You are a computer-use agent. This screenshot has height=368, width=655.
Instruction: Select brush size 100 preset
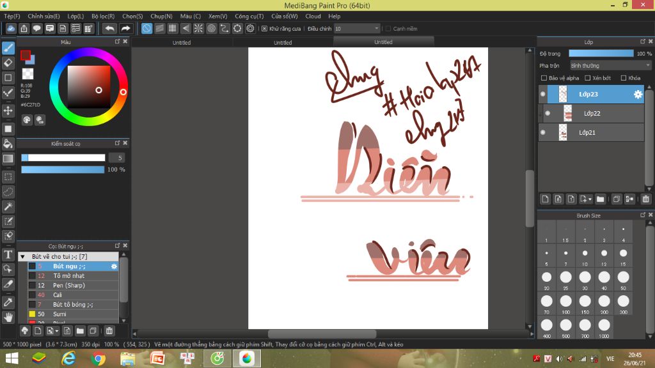[x=565, y=303]
